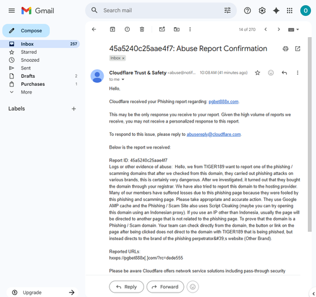
Task: Click the Reply button at bottom
Action: pyautogui.click(x=126, y=287)
